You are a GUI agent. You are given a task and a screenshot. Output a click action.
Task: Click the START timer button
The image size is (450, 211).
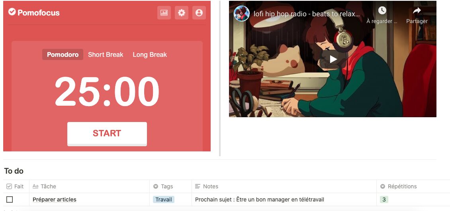[107, 134]
